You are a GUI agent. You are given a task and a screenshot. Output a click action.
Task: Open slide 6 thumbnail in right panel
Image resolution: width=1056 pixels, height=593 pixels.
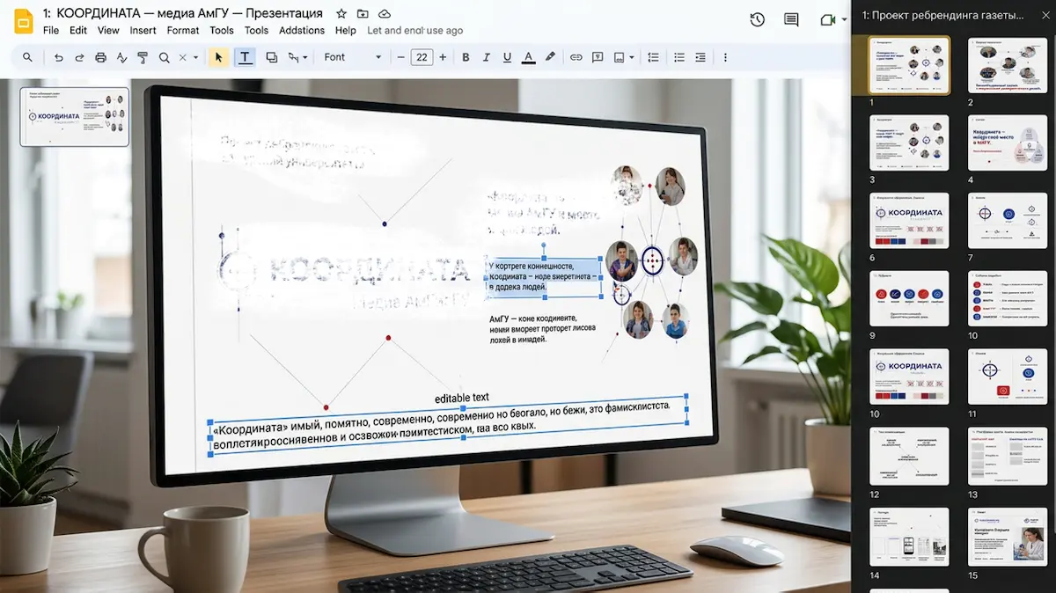tap(909, 221)
